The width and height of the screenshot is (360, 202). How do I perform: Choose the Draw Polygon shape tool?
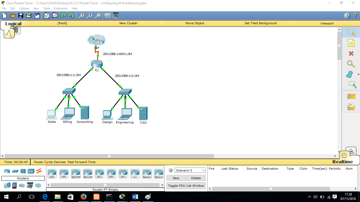[350, 74]
